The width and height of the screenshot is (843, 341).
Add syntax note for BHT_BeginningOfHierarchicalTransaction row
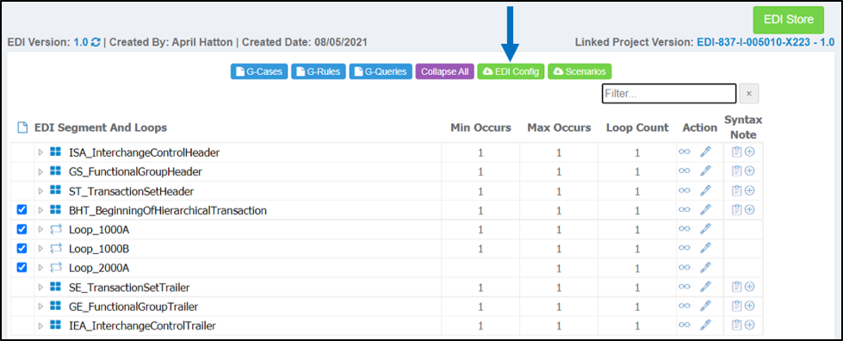749,210
